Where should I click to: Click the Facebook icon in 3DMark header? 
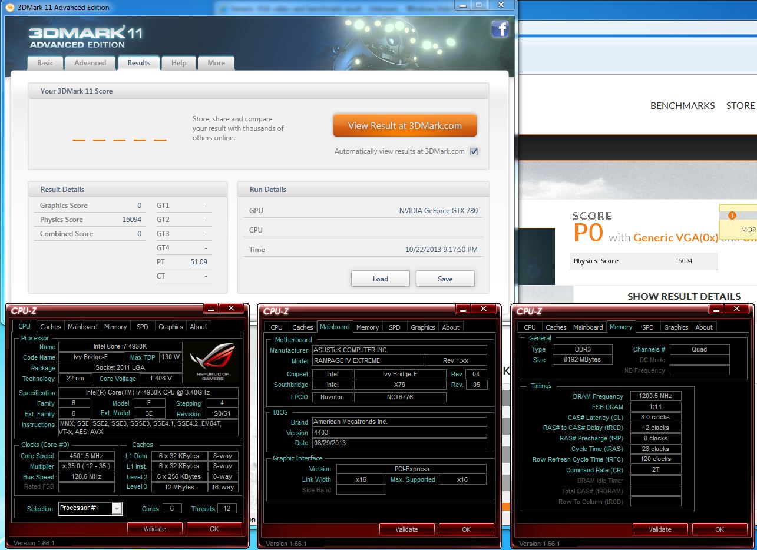point(500,29)
